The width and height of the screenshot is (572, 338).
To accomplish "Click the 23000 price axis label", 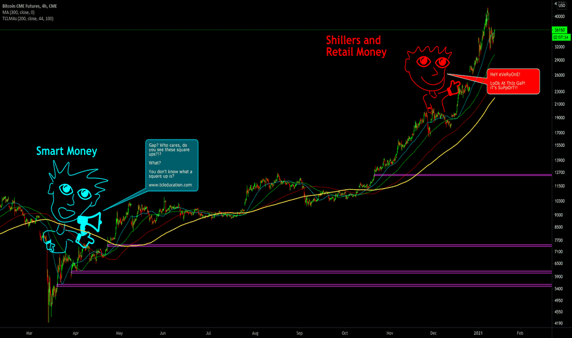I will point(559,92).
